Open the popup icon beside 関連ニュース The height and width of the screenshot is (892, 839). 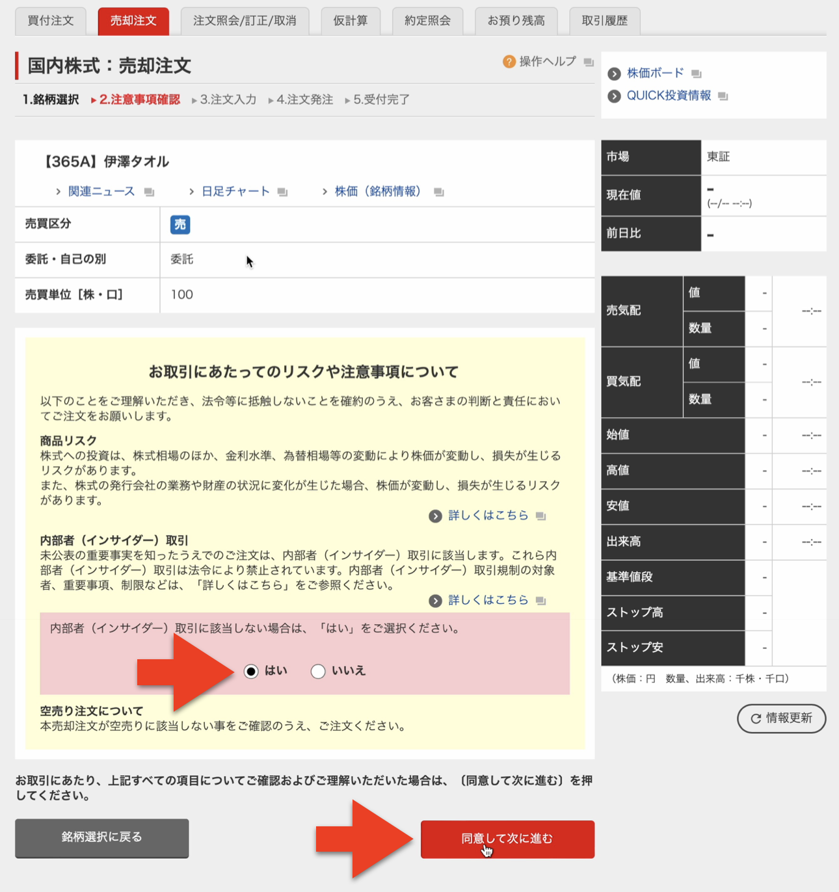150,192
